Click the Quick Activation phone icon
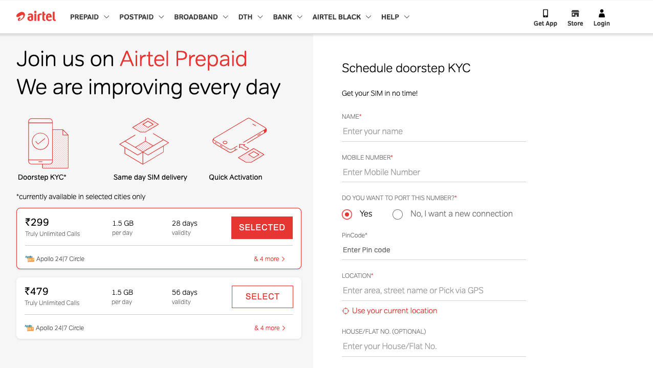 [239, 141]
